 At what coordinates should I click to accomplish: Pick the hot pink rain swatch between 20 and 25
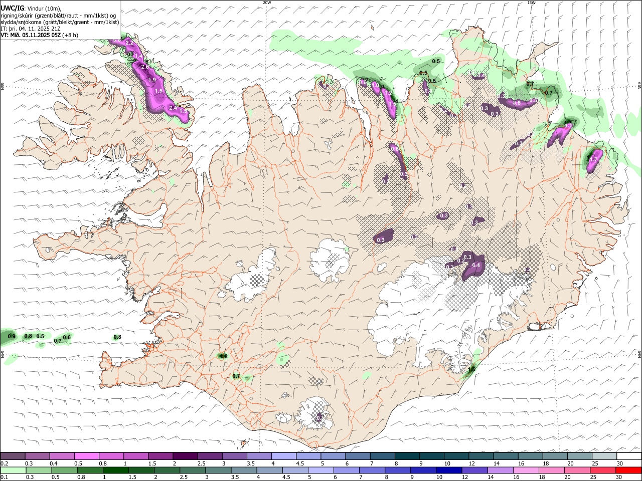[577, 470]
